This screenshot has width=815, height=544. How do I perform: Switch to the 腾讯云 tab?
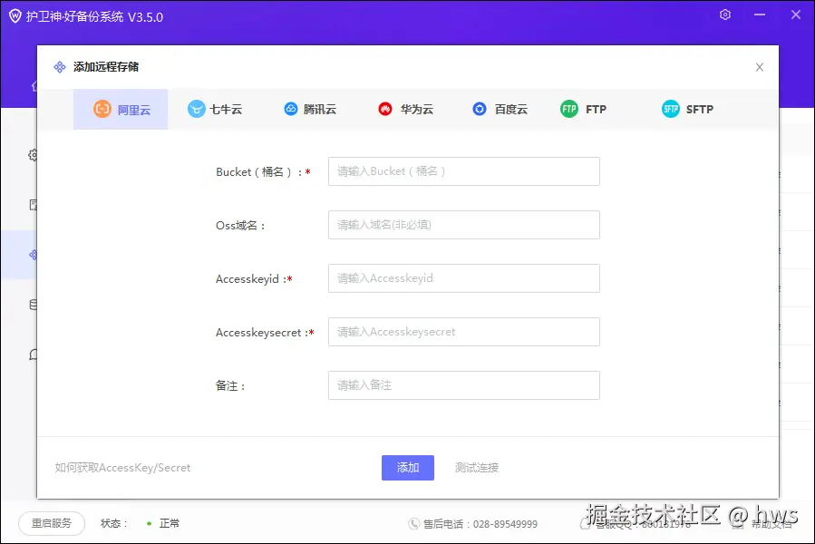(312, 109)
